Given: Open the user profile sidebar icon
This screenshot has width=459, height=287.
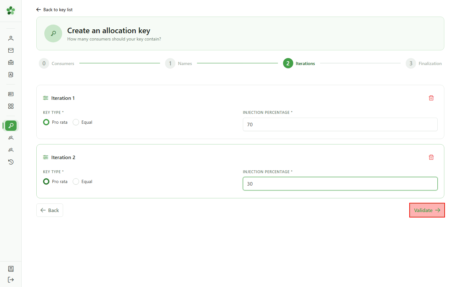Looking at the screenshot, I should click(11, 38).
